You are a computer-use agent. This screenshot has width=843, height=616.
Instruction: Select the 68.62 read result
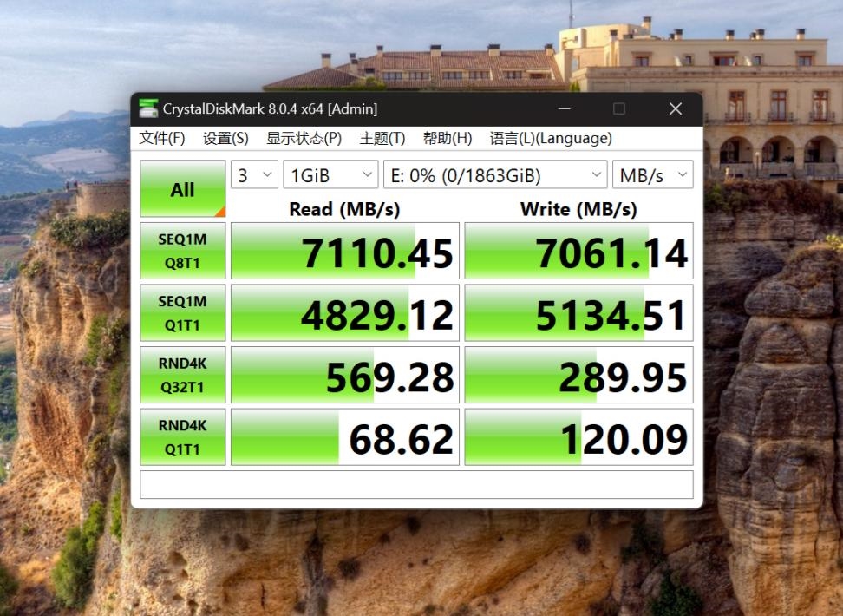(x=345, y=437)
